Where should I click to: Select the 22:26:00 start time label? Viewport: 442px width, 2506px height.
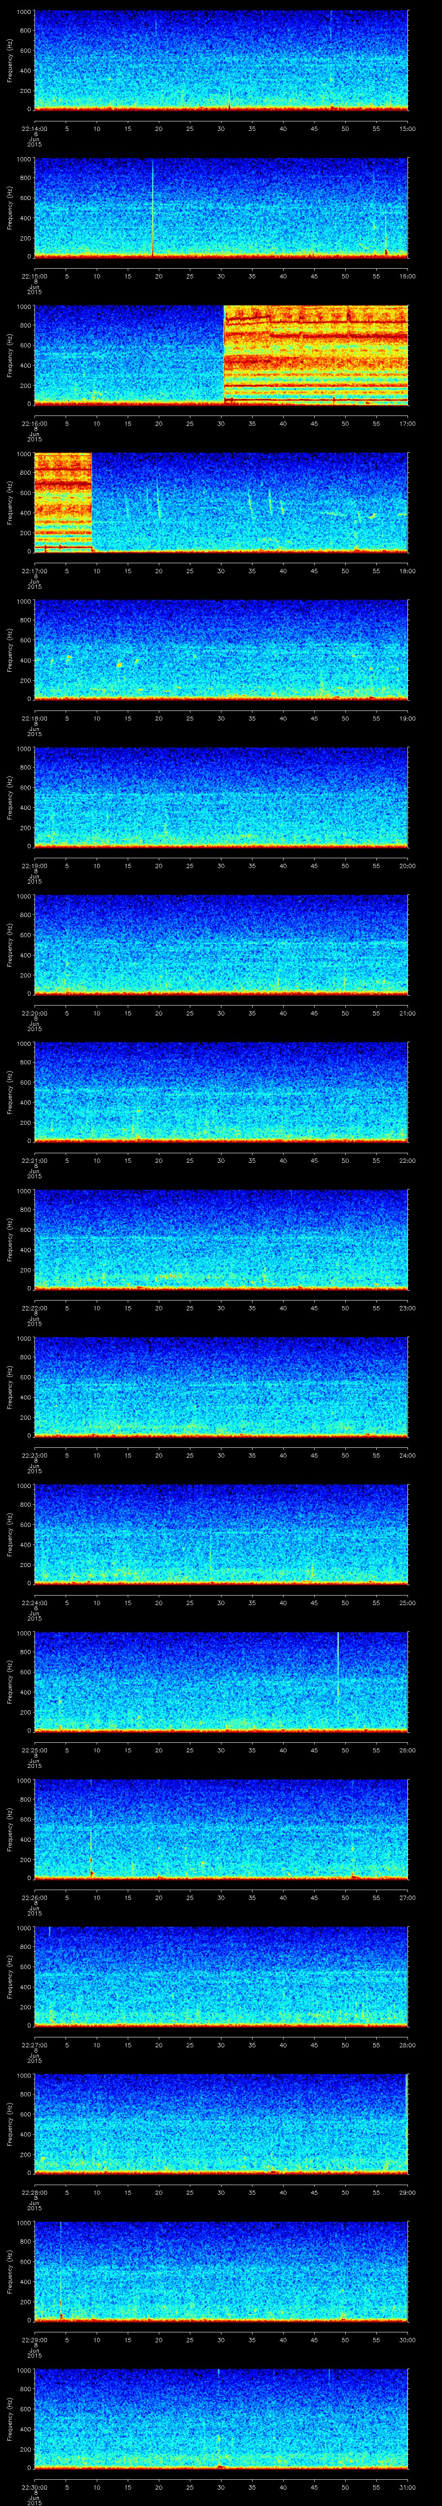[35, 1897]
